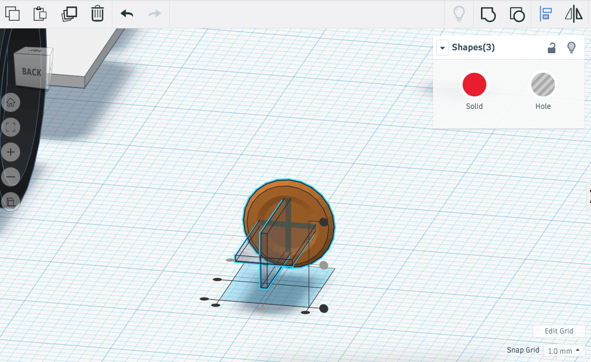
Task: Click the bottom-right black corner handle
Action: pyautogui.click(x=324, y=309)
